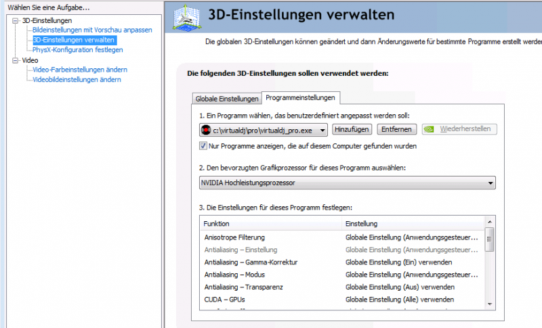Image resolution: width=542 pixels, height=328 pixels.
Task: Click the settings list scrollbar down arrow
Action: pos(490,305)
